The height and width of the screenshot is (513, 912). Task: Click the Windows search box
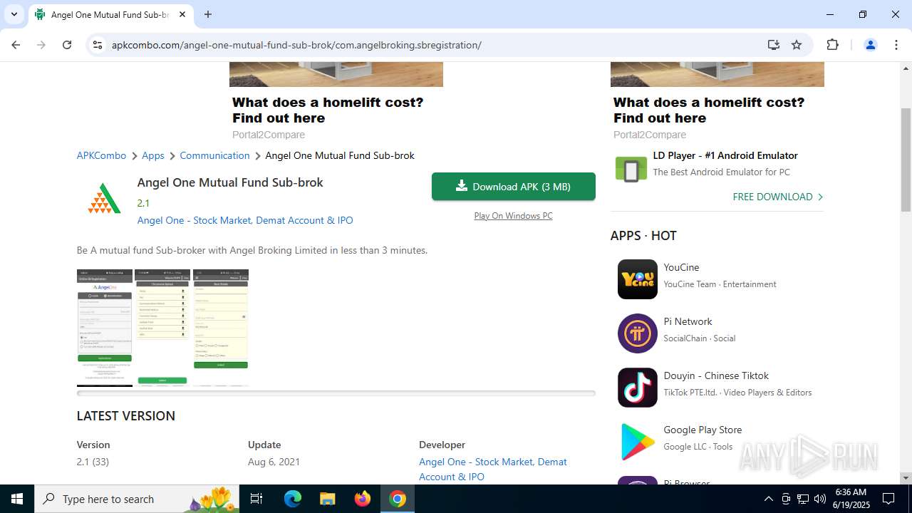[138, 499]
